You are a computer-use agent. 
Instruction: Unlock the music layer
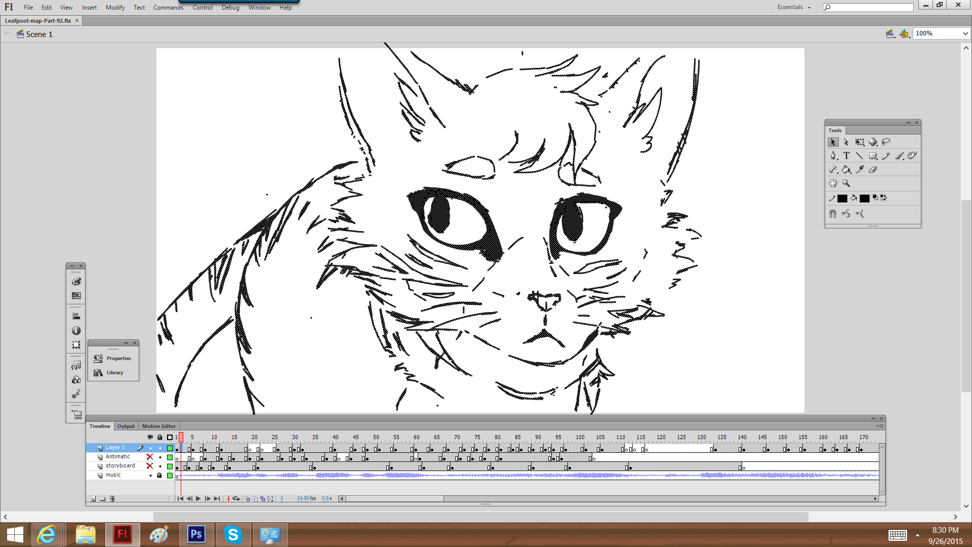click(x=159, y=476)
